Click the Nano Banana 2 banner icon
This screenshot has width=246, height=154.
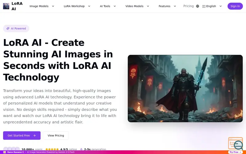5,152
